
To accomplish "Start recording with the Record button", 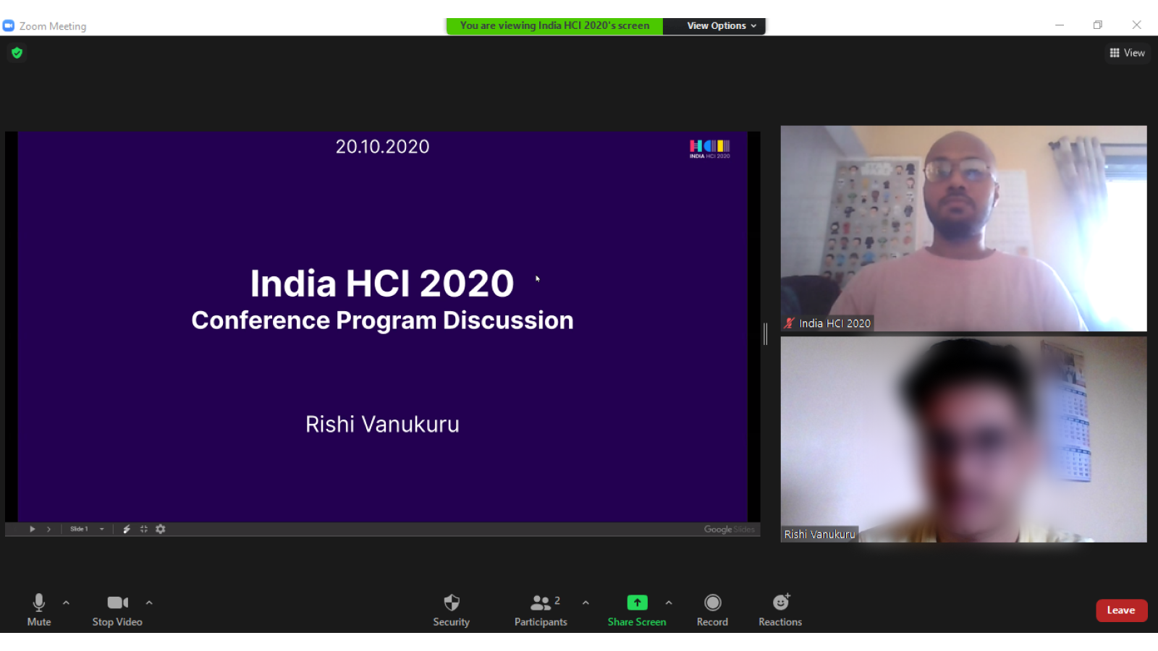I will pyautogui.click(x=713, y=610).
